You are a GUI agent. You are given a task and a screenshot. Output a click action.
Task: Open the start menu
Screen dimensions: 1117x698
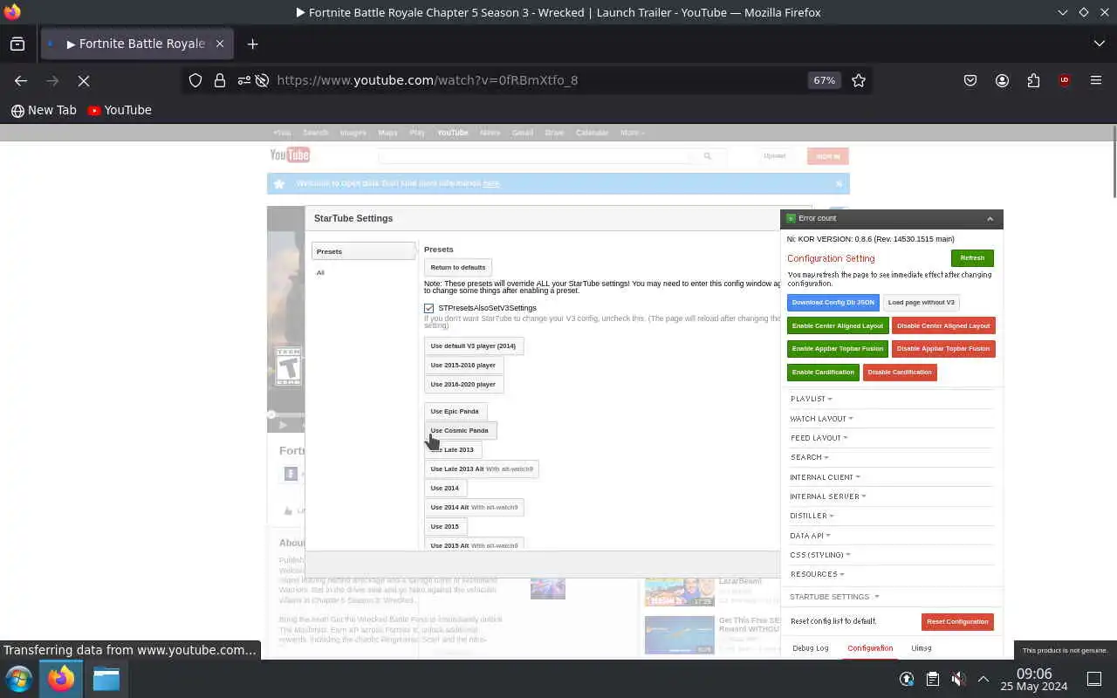[19, 679]
